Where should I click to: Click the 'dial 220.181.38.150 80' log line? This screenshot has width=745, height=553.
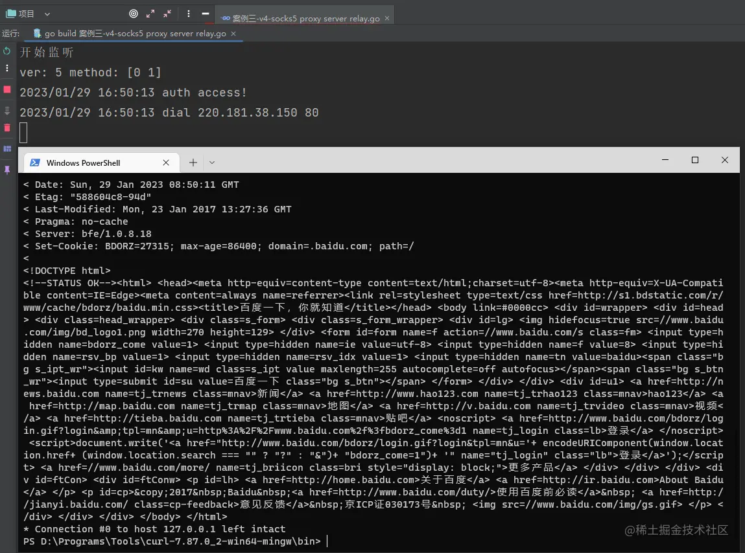tap(169, 113)
